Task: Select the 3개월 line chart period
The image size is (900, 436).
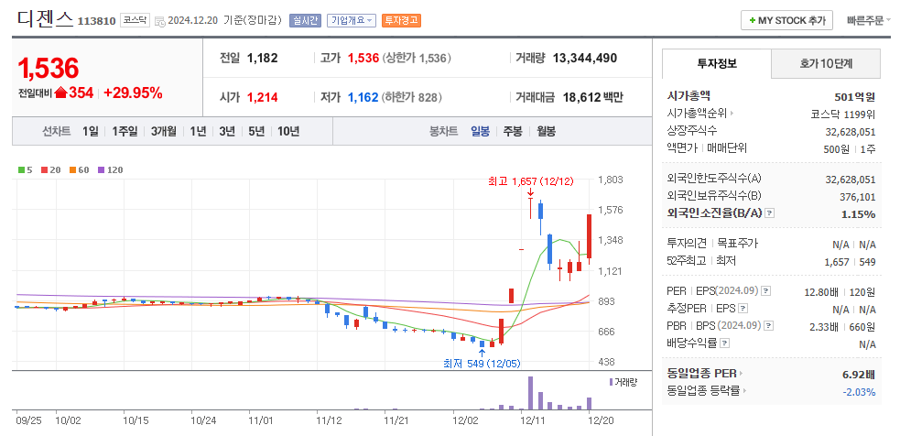Action: click(164, 132)
